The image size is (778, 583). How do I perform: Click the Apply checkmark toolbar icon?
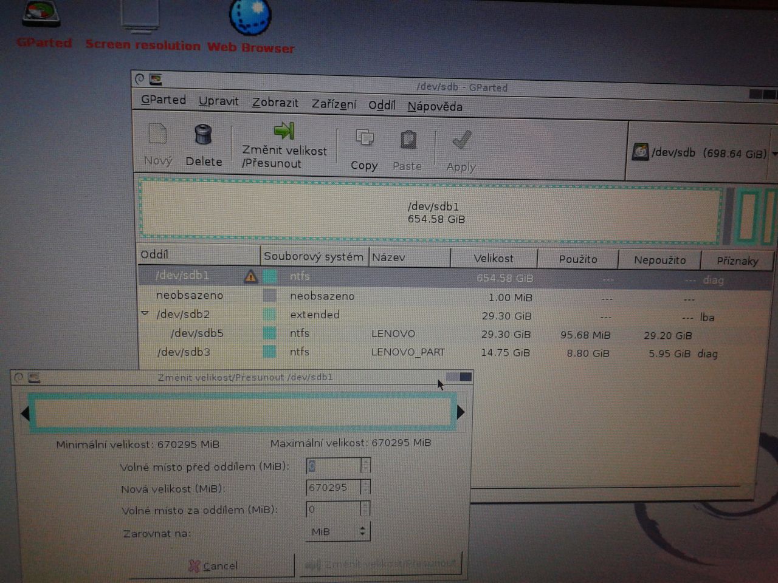point(462,140)
